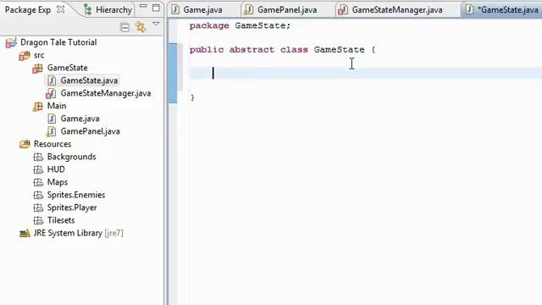Select JRE System Library [jre7] label
The height and width of the screenshot is (305, 542).
pyautogui.click(x=78, y=233)
